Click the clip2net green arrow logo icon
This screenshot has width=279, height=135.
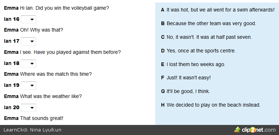237,130
